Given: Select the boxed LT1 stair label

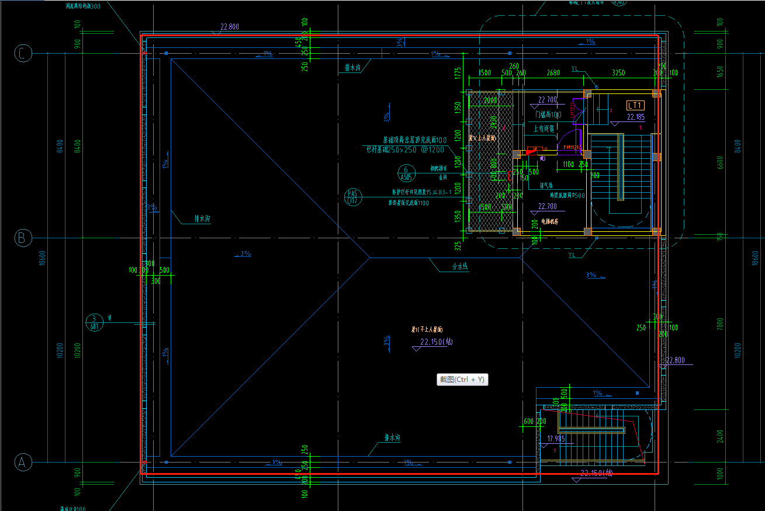Looking at the screenshot, I should click(635, 106).
